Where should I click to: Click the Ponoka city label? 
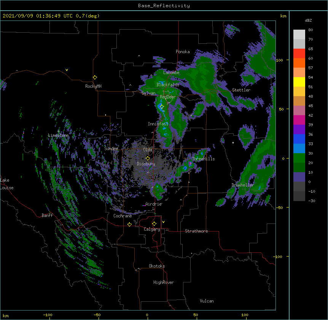[x=183, y=52]
